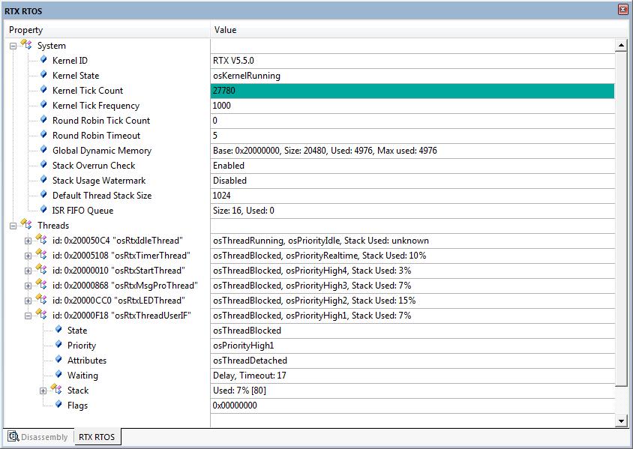This screenshot has height=449, width=633.
Task: Select the Global Dynamic Memory row
Action: (x=101, y=151)
